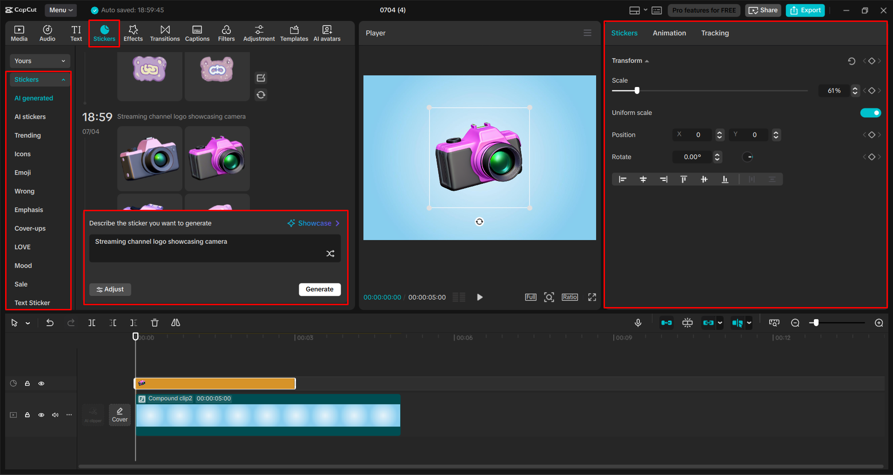The width and height of the screenshot is (893, 475).
Task: Switch to the Tracking tab
Action: pos(714,33)
